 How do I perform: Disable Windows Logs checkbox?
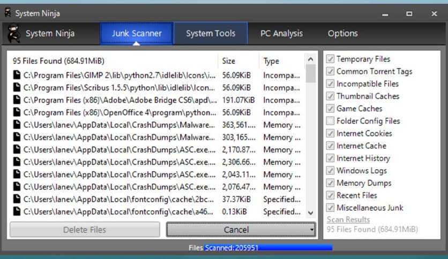[330, 171]
